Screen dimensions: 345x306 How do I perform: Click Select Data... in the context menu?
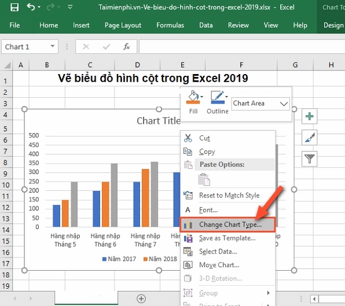227,252
